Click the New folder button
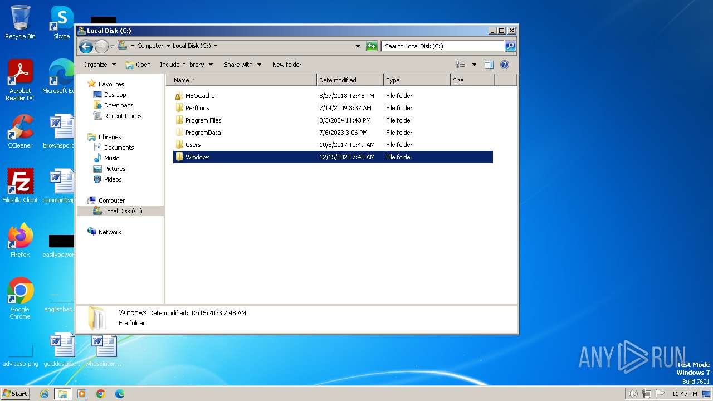Screen dimensions: 713x401 [x=287, y=65]
